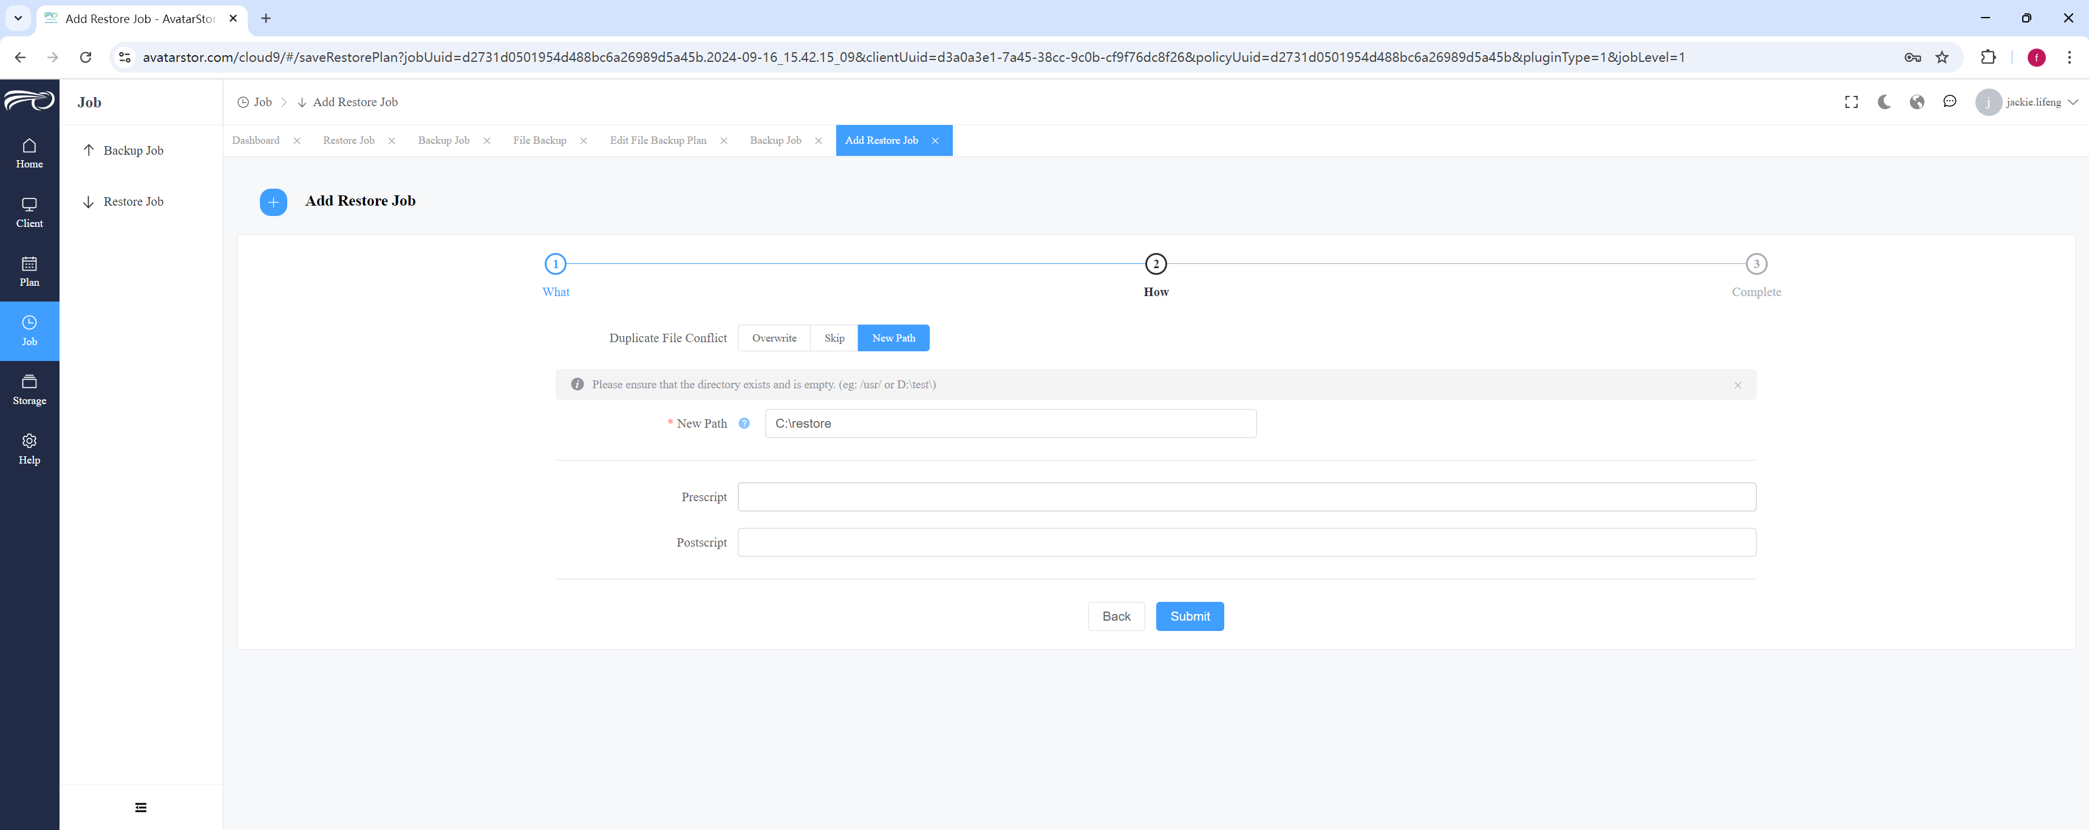Image resolution: width=2089 pixels, height=830 pixels.
Task: Open the chat message icon
Action: point(1949,102)
